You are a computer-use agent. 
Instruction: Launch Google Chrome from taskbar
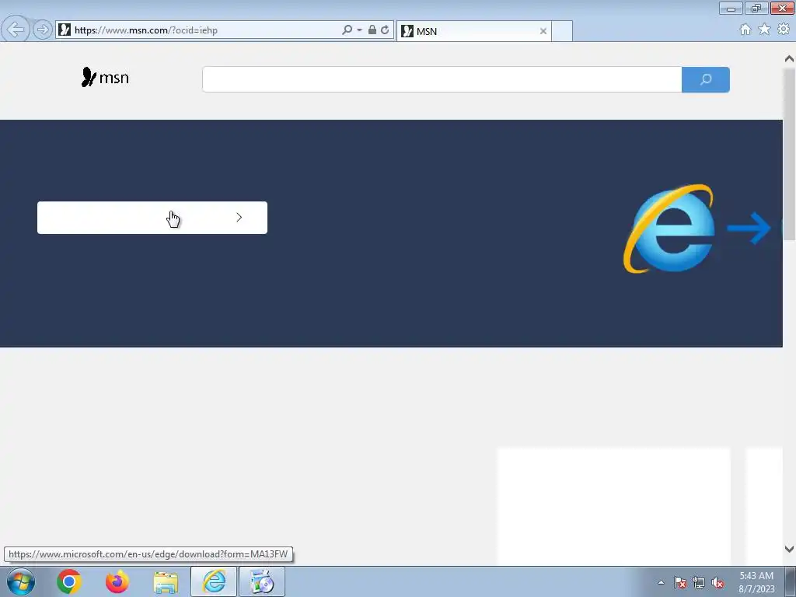click(69, 581)
